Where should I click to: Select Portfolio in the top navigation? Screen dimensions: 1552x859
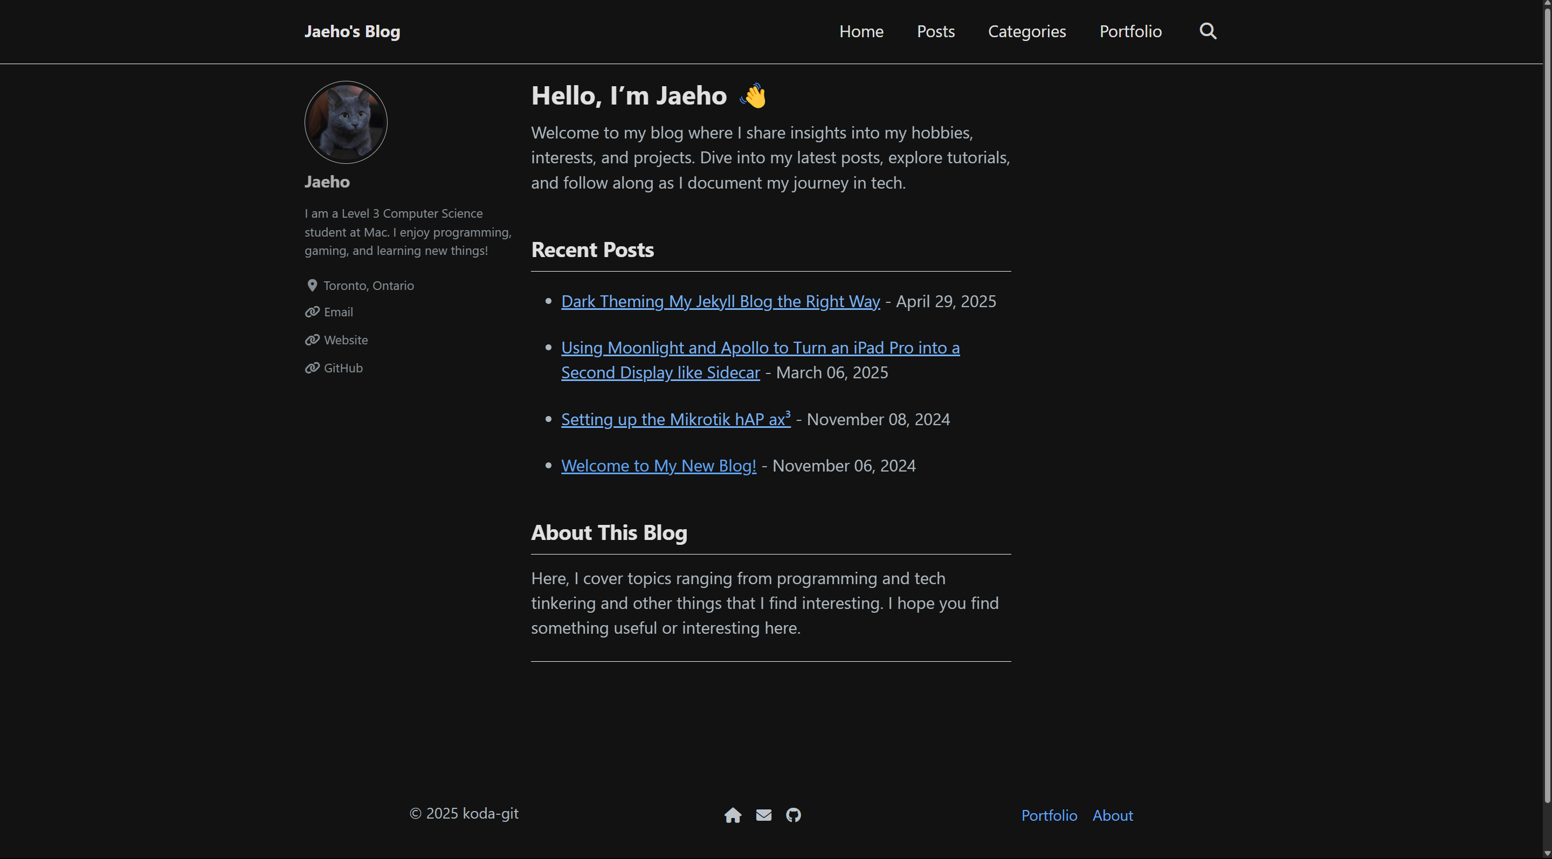click(x=1130, y=31)
